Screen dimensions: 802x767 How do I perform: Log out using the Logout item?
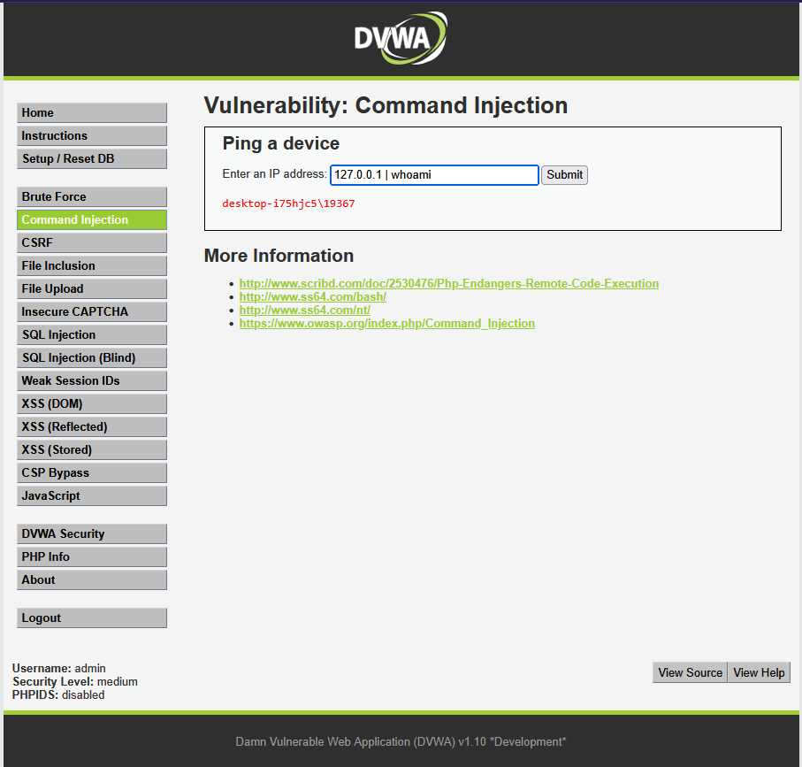(92, 617)
